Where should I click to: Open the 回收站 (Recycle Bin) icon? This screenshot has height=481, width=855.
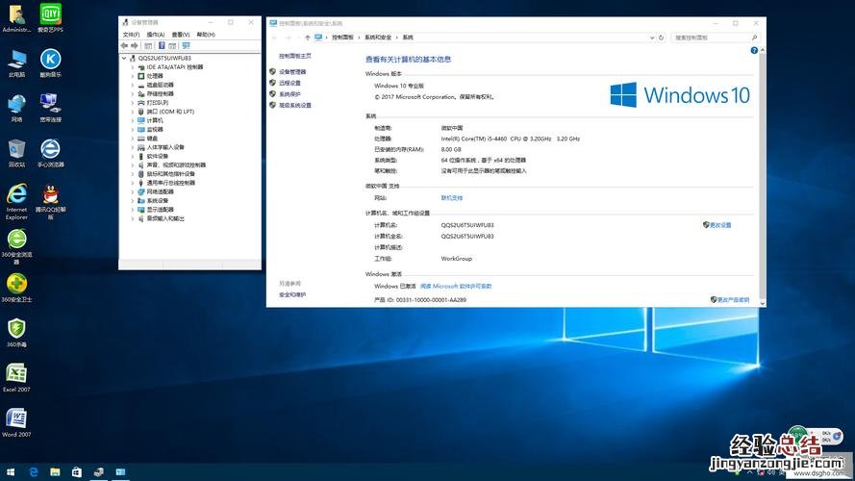[16, 149]
